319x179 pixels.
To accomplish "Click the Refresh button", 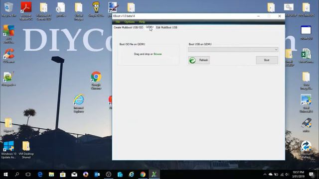I will click(x=199, y=60).
